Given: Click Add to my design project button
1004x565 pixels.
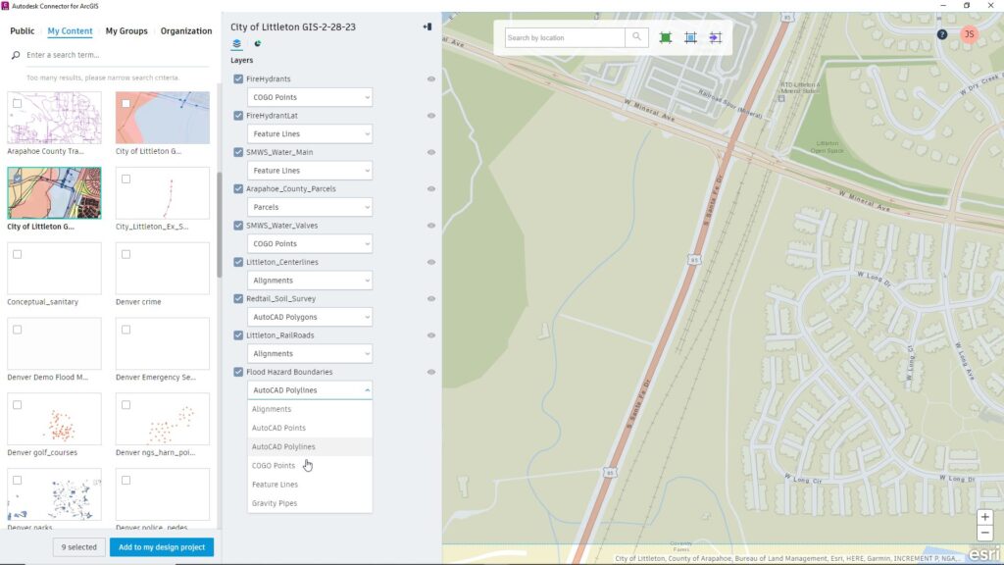Looking at the screenshot, I should pos(162,547).
